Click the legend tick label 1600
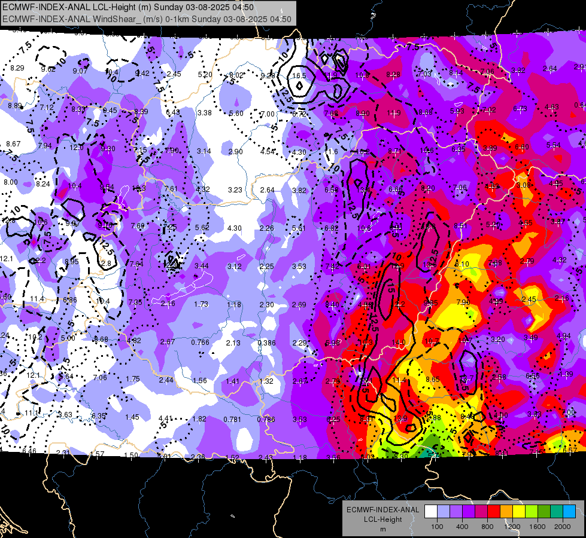Image resolution: width=586 pixels, height=538 pixels. pos(537,527)
